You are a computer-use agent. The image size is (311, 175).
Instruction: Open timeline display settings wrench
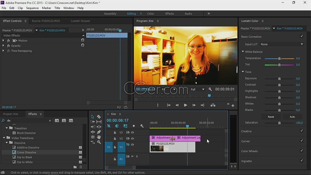point(142,126)
